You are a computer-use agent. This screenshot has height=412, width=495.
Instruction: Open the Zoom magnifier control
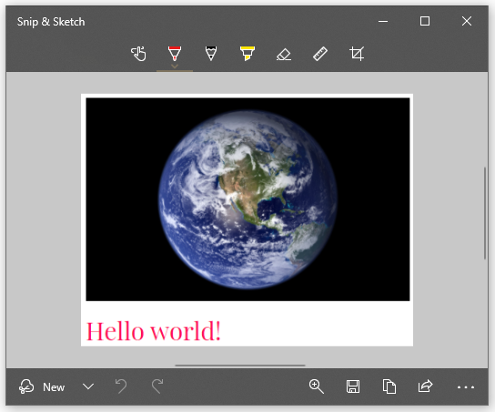pyautogui.click(x=317, y=386)
